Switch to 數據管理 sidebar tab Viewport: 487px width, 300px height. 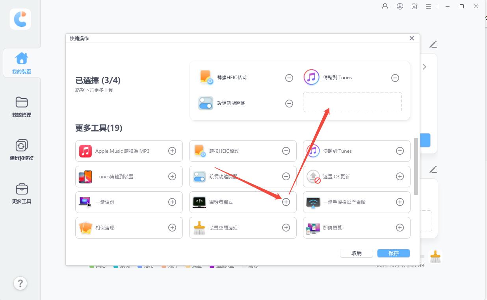point(21,107)
